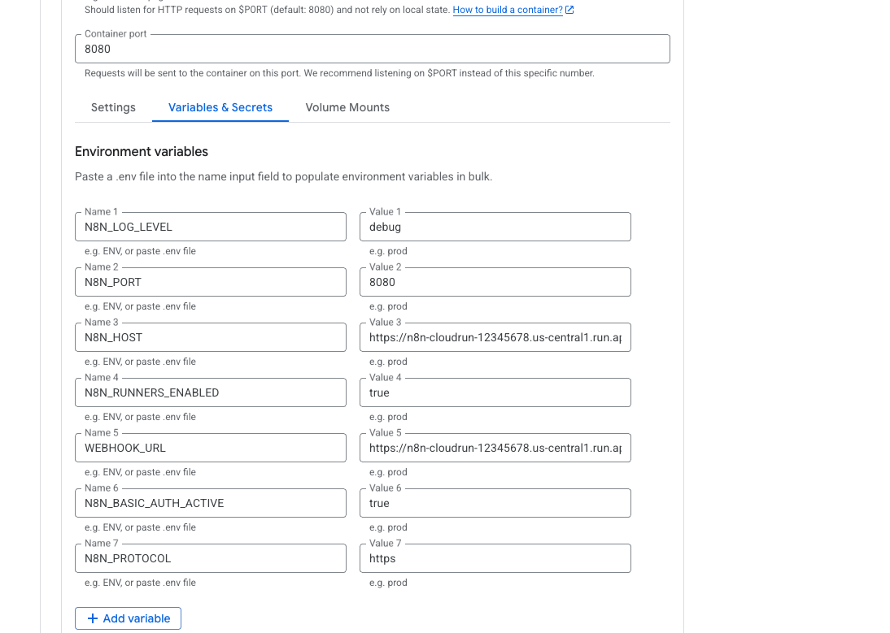Edit the WEBHOOK_URL name field
890x633 pixels.
click(211, 448)
